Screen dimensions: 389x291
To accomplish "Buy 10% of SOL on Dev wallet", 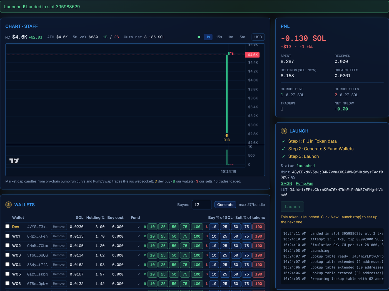I will pyautogui.click(x=152, y=227).
